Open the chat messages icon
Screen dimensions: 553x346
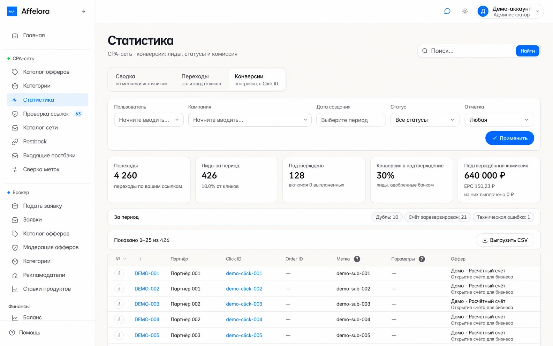pos(447,11)
